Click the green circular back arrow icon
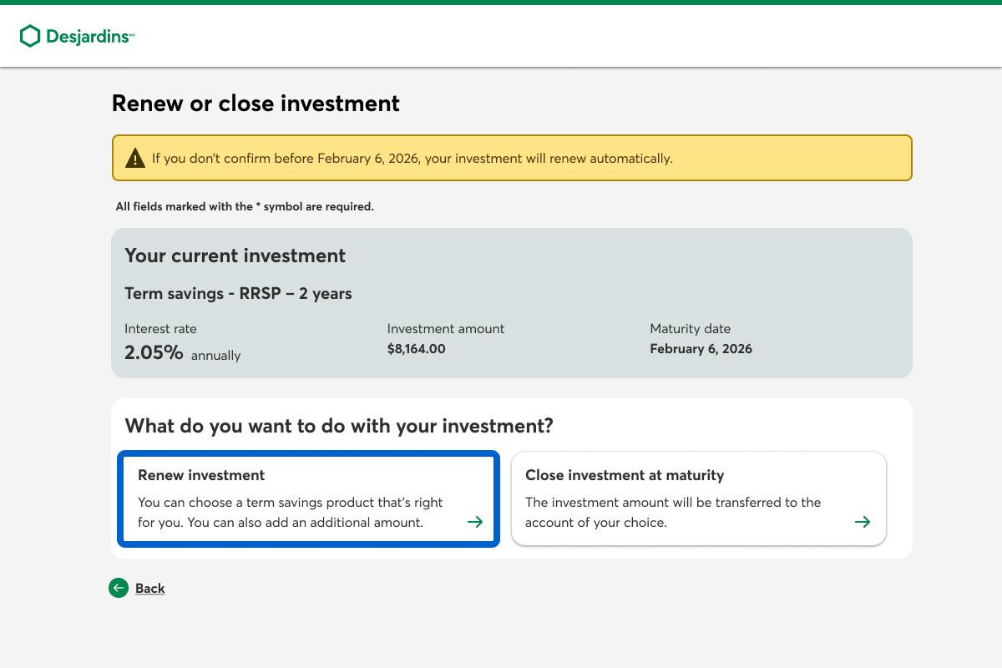Image resolution: width=1002 pixels, height=668 pixels. (x=119, y=588)
